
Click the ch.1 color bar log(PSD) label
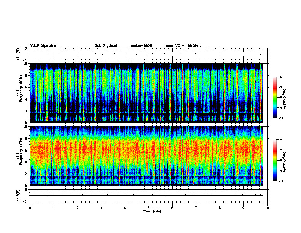pyautogui.click(x=285, y=99)
